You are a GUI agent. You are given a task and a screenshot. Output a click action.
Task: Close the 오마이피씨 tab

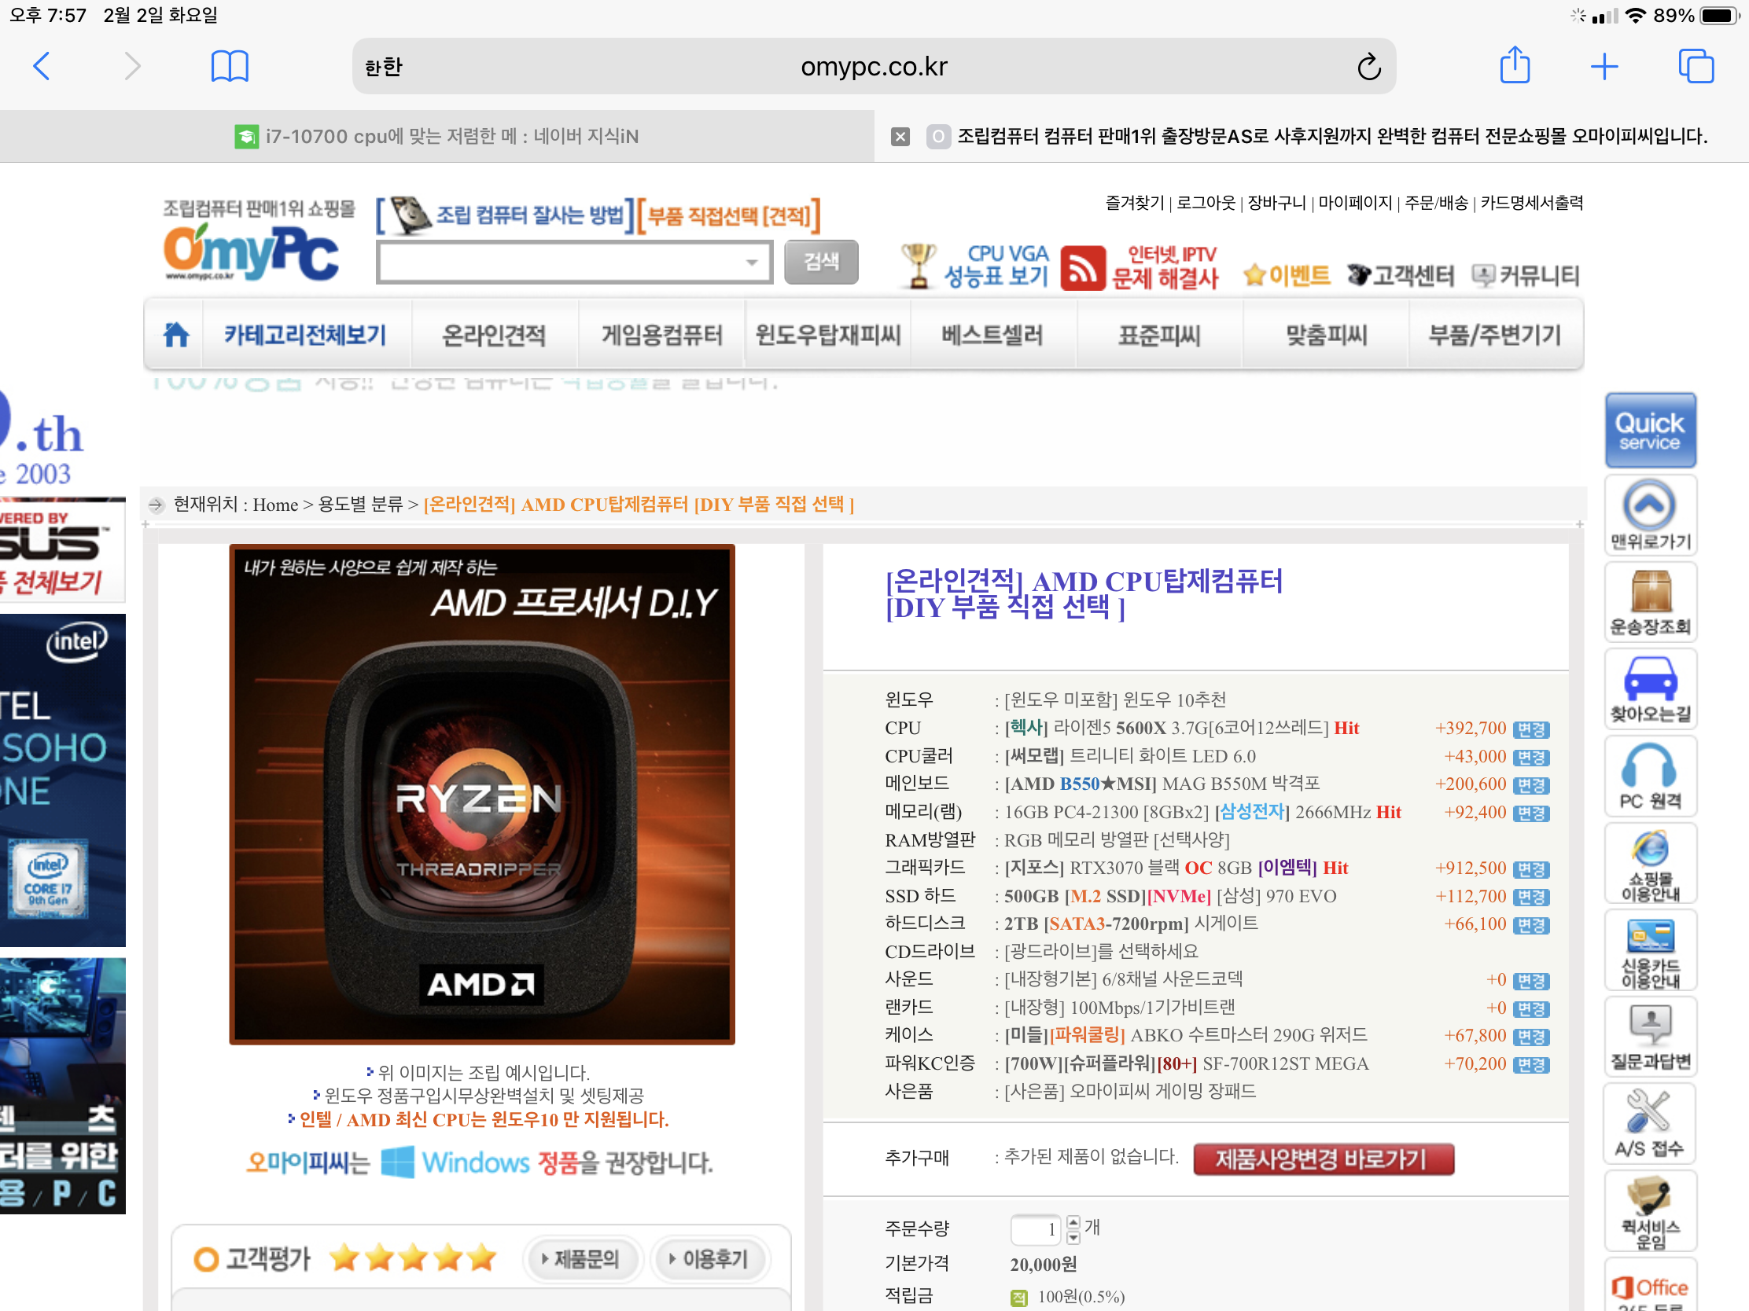(x=900, y=137)
